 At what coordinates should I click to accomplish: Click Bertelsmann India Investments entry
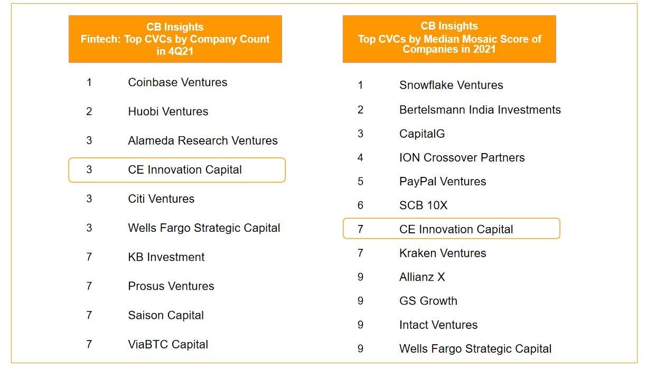point(480,110)
